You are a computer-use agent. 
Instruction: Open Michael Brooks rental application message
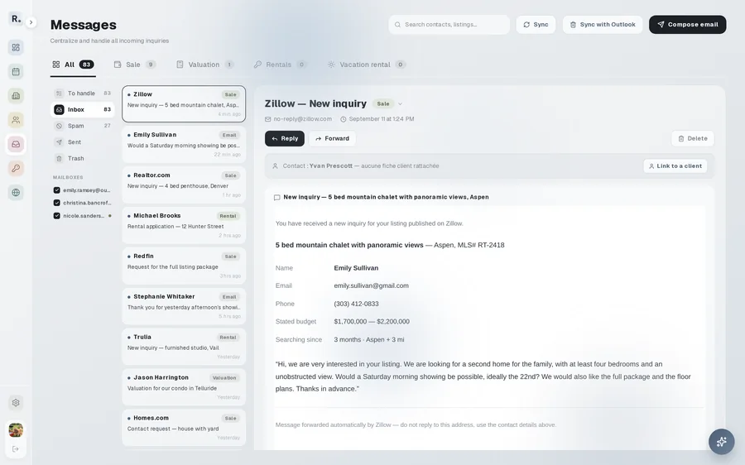pos(184,225)
